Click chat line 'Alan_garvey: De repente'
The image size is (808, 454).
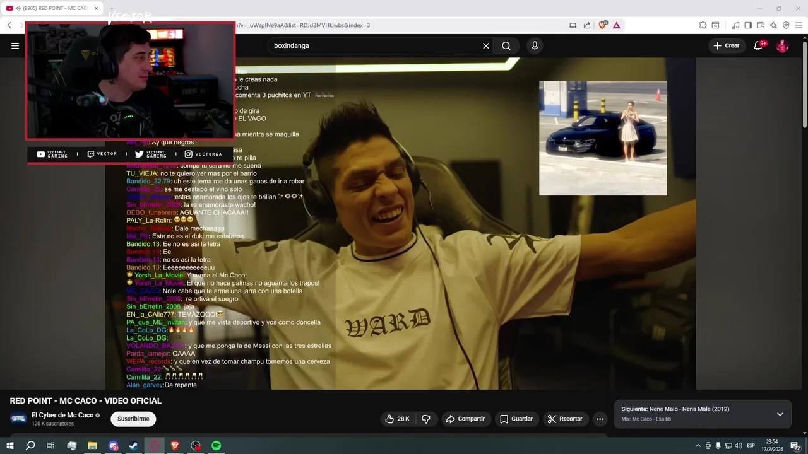[x=162, y=385]
